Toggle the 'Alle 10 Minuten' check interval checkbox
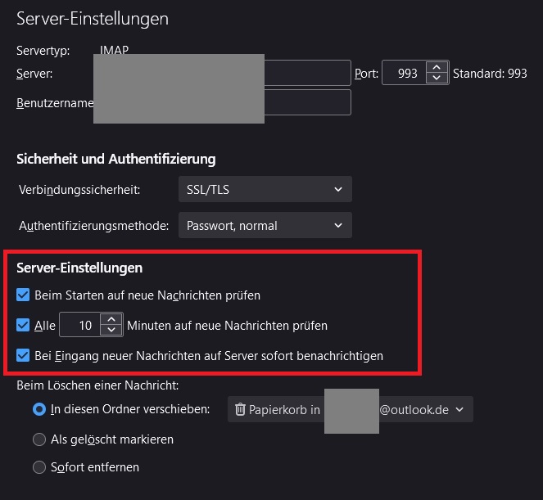 point(23,325)
